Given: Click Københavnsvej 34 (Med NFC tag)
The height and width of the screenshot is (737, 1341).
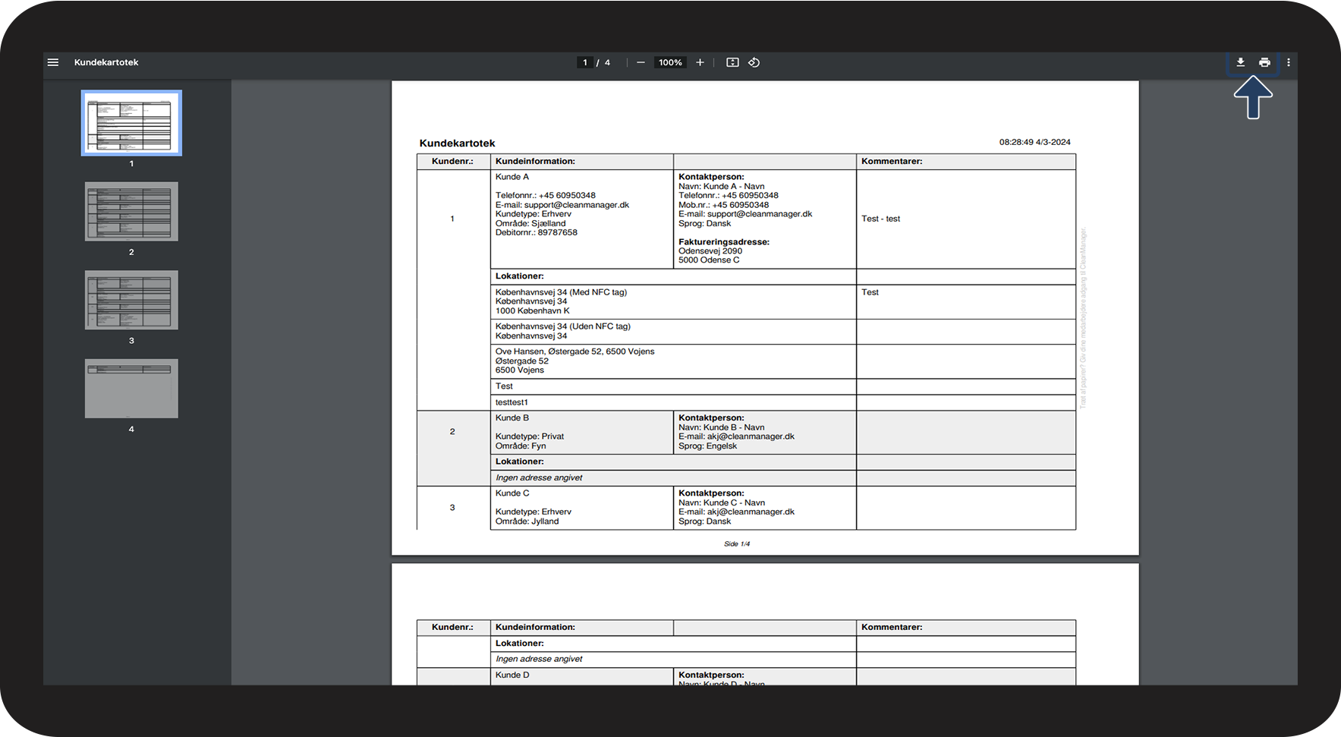Looking at the screenshot, I should point(561,292).
